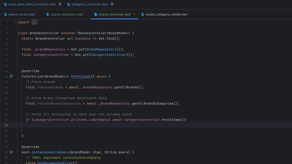
Task: Click the fetchItems method name
Action: pos(81,77)
